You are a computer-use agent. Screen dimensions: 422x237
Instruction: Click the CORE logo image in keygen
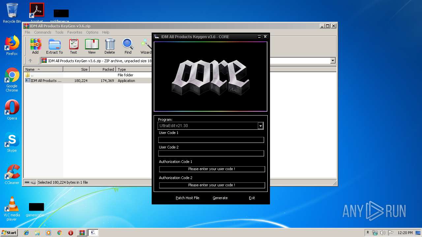(210, 76)
